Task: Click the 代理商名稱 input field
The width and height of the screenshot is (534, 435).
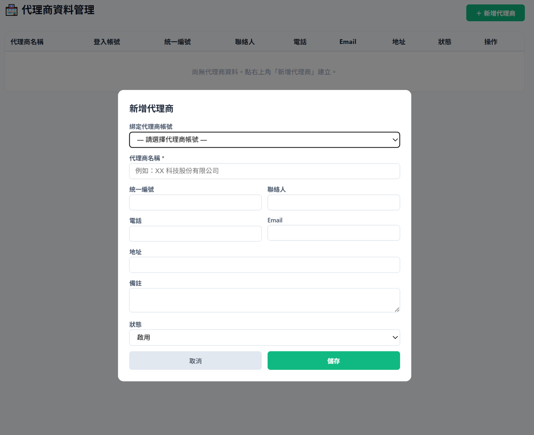Action: click(264, 171)
